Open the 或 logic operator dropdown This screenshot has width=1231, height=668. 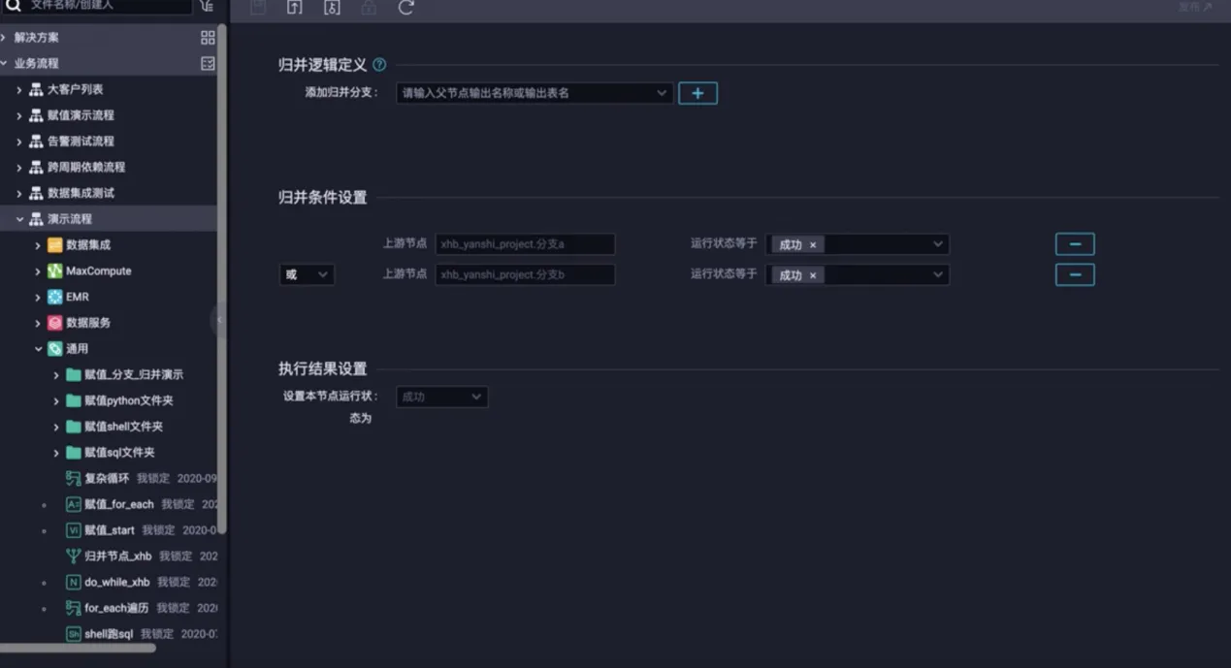pyautogui.click(x=307, y=275)
